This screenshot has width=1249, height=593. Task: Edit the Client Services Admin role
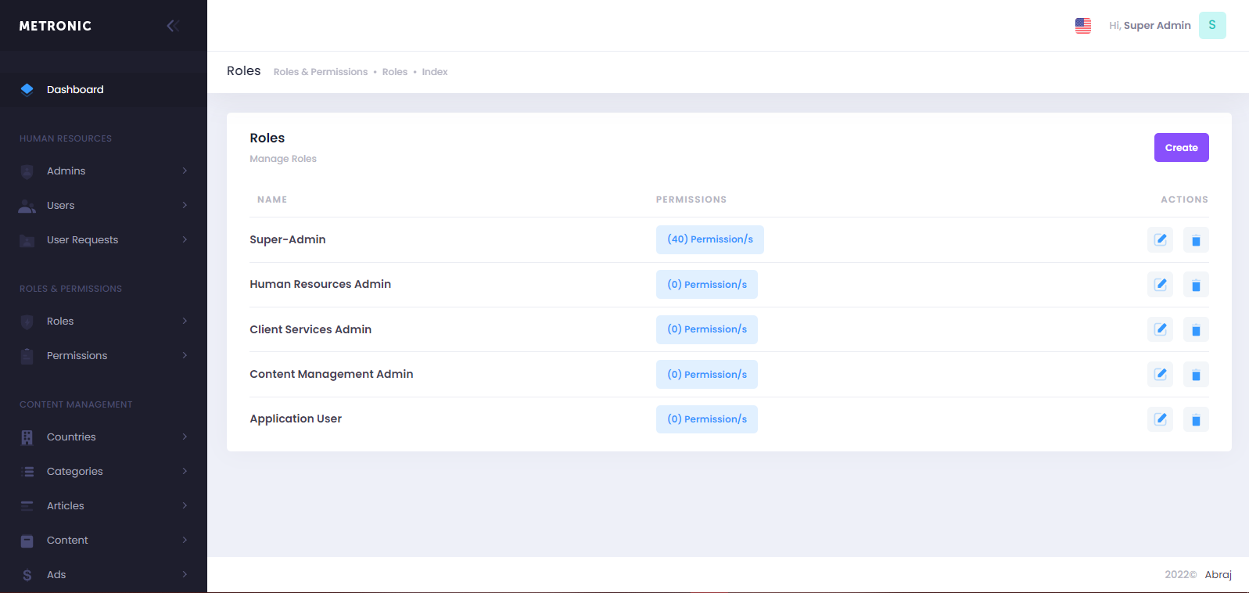(x=1160, y=329)
